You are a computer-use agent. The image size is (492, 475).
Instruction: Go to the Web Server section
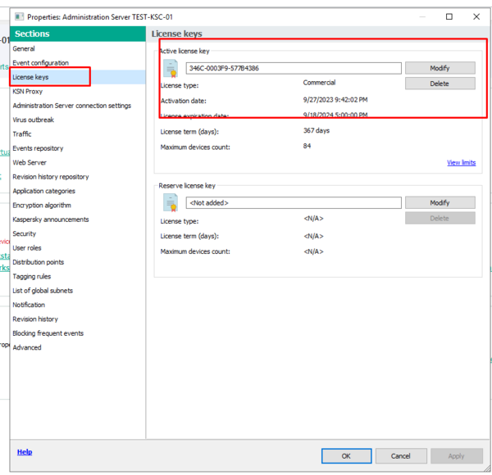[29, 162]
